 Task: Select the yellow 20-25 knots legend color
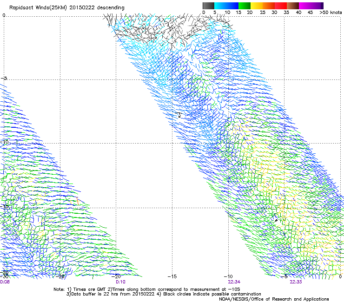tap(257, 6)
